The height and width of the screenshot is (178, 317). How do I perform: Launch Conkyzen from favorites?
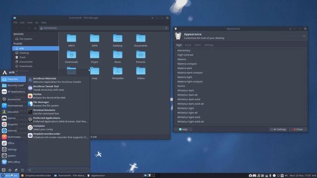(x=58, y=128)
